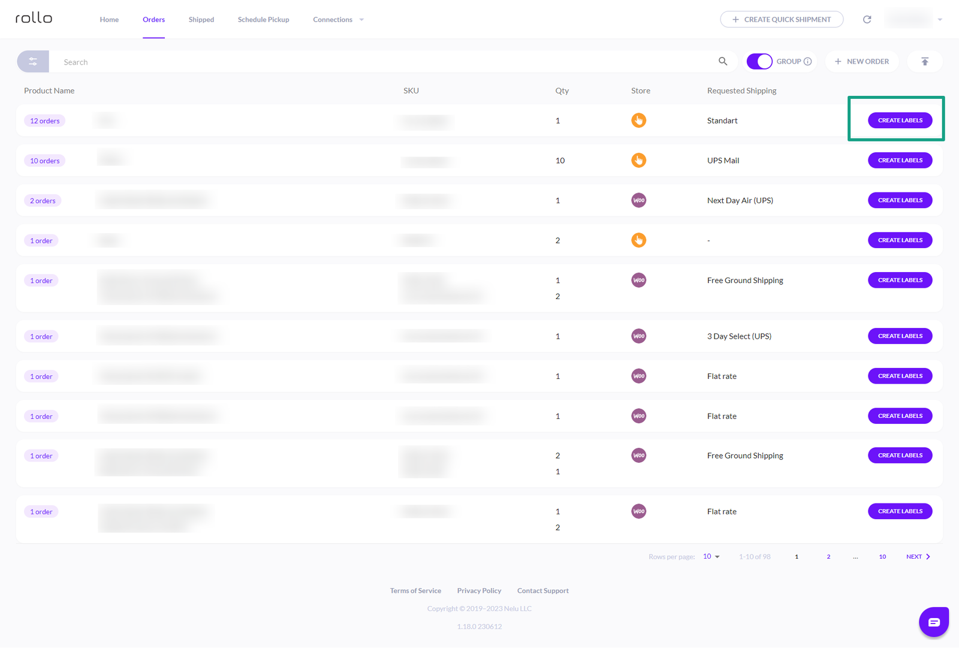Go to the next page of orders
Screen dimensions: 959x648
[918, 557]
